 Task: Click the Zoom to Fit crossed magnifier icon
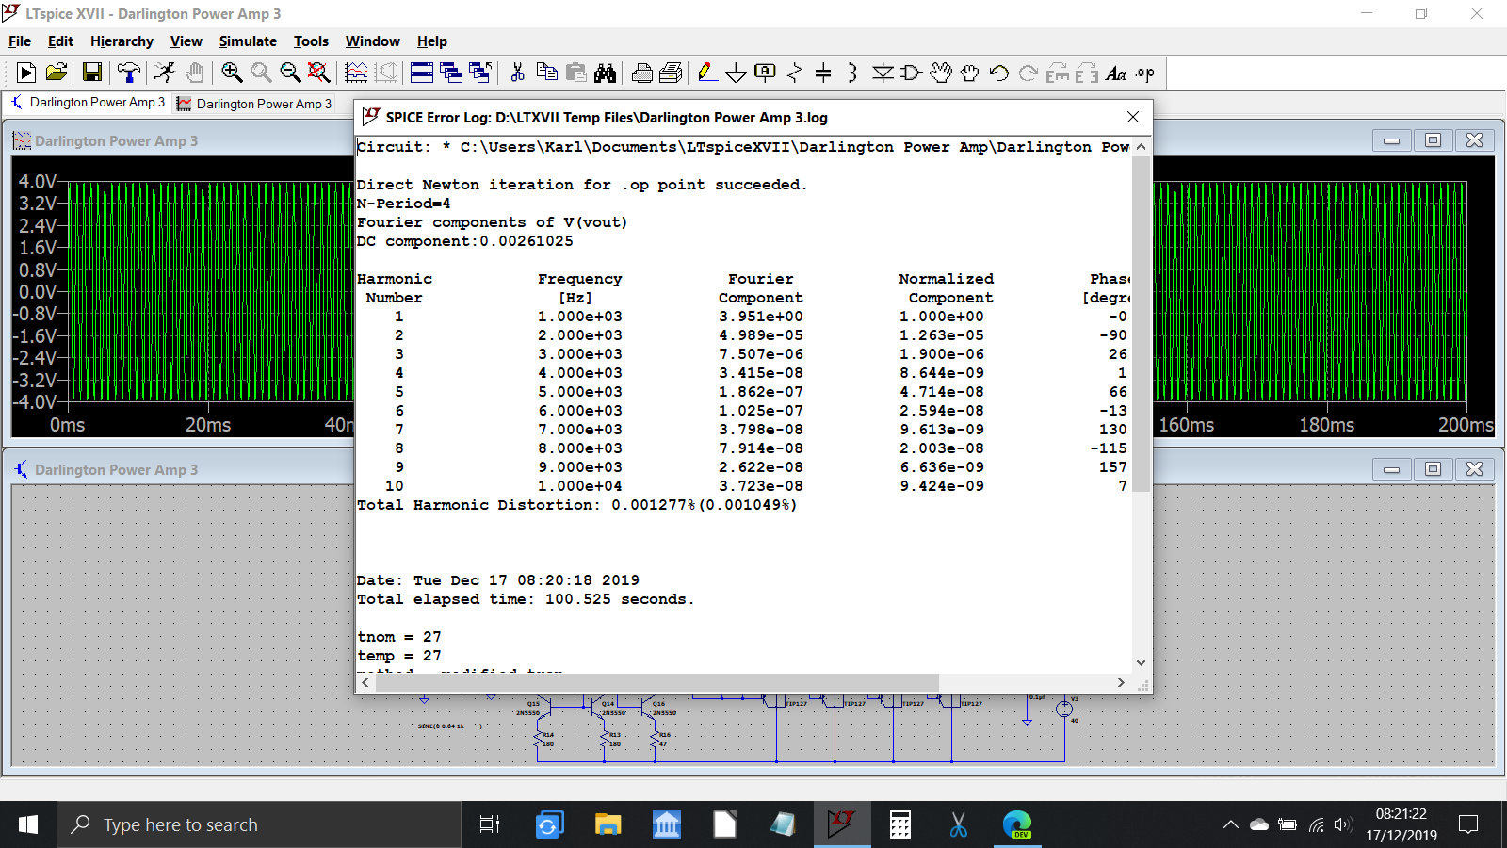(x=319, y=73)
